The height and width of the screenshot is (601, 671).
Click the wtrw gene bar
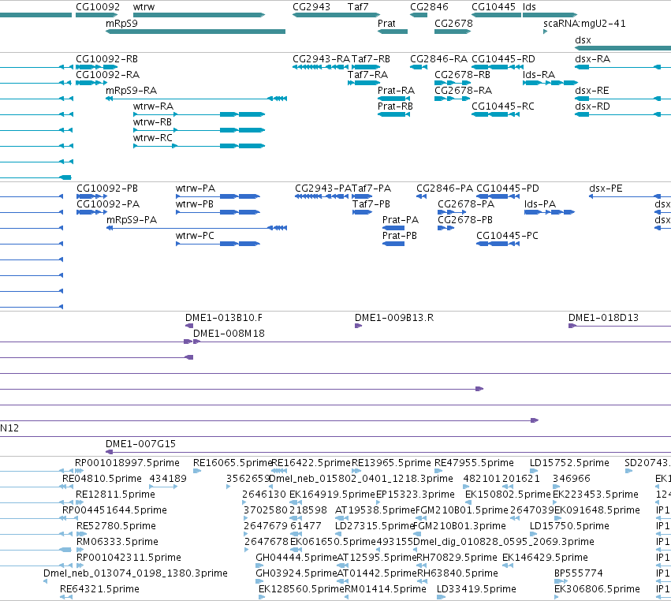point(199,15)
